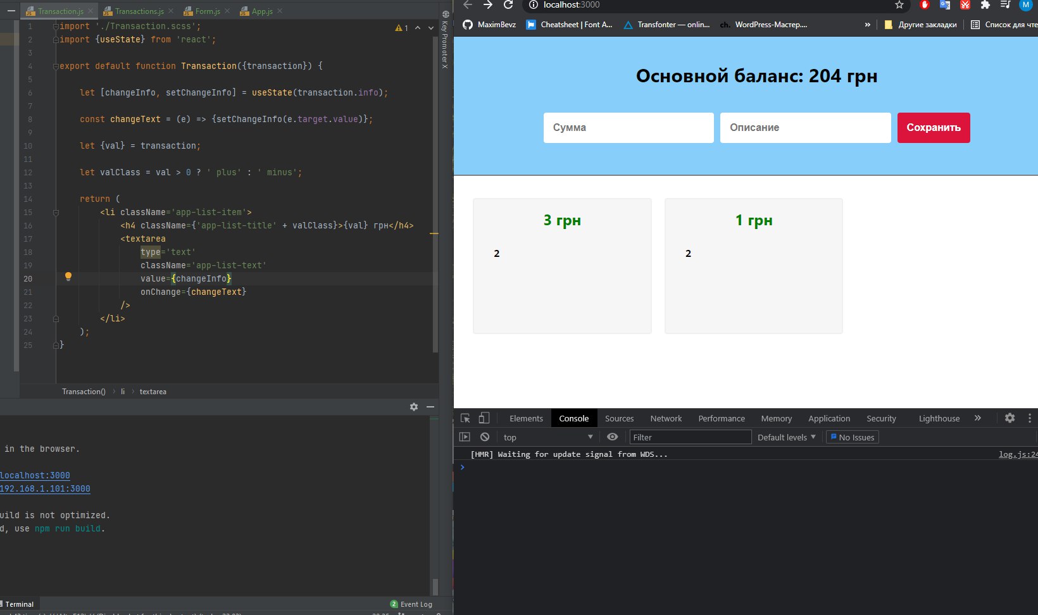Go to next highlighted problem arrow
Viewport: 1038px width, 615px height.
[x=431, y=28]
